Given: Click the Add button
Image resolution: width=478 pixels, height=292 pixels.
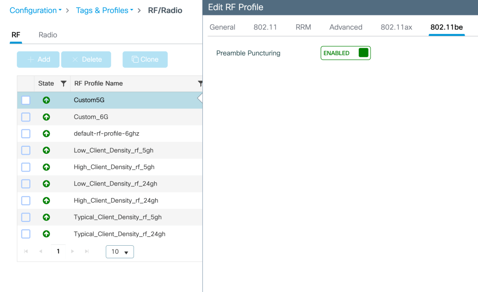Looking at the screenshot, I should click(x=38, y=59).
